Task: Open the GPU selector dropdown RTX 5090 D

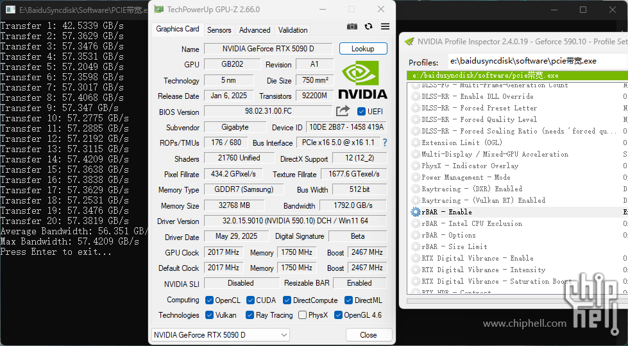Action: point(221,335)
